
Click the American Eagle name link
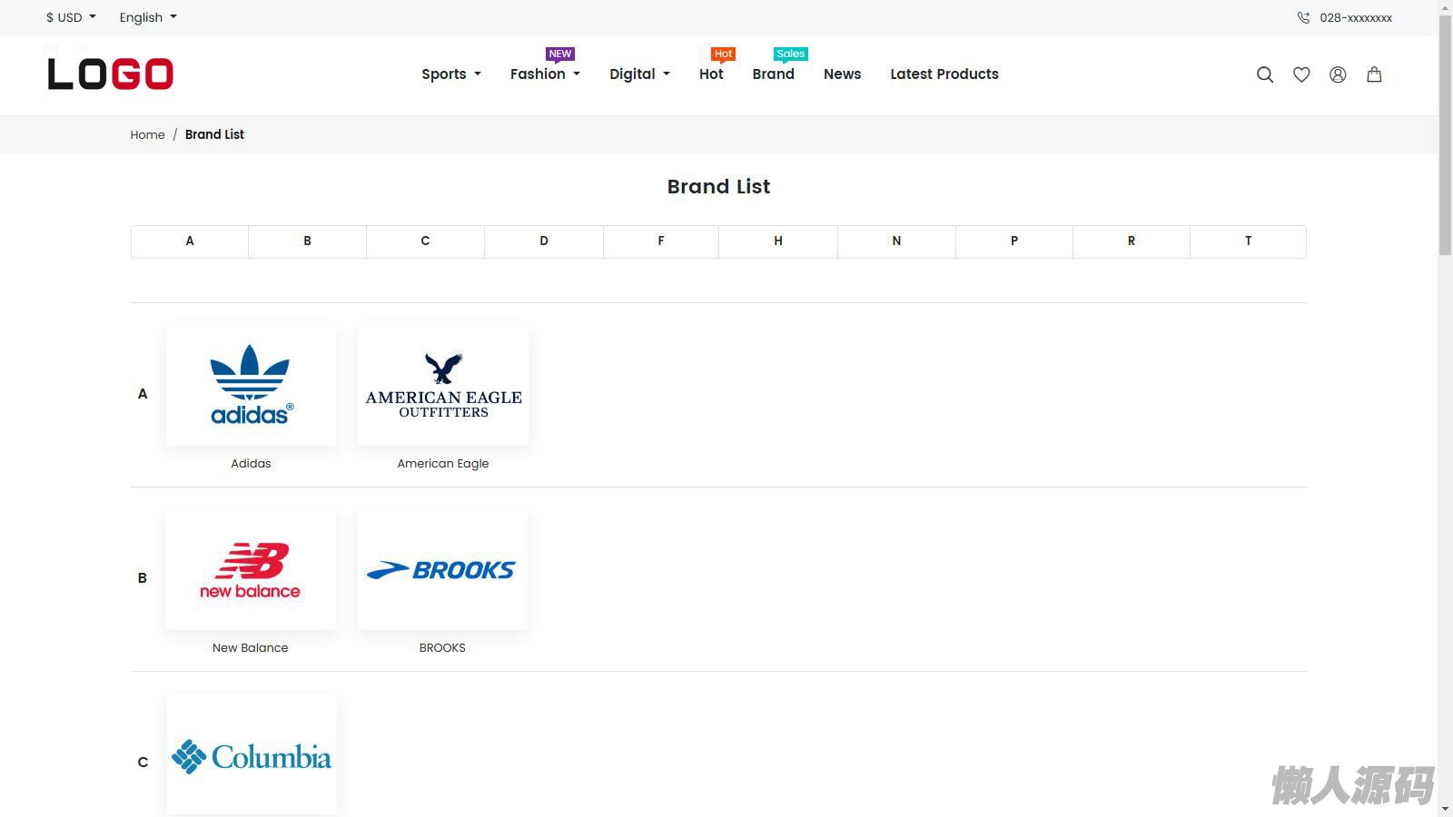point(443,463)
